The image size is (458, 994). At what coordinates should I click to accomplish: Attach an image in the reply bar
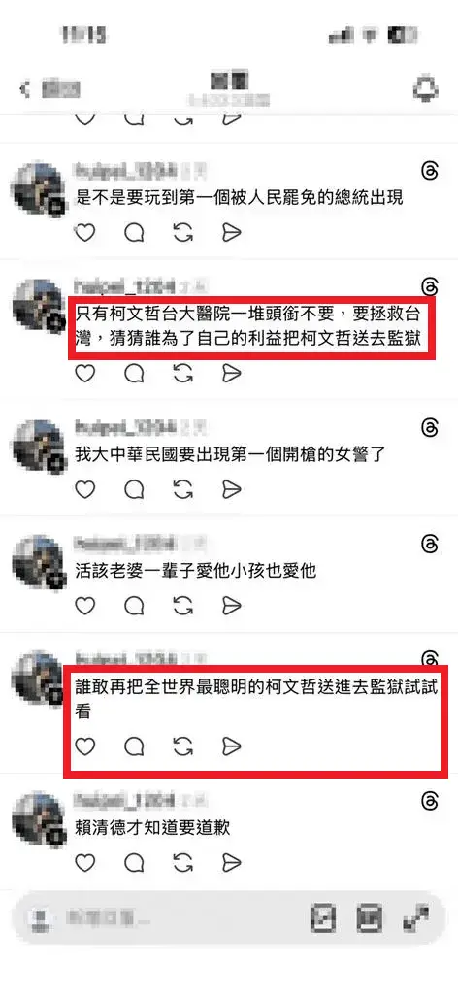coord(323,917)
